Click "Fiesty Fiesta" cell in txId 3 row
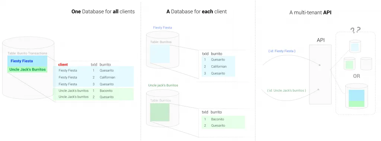The width and height of the screenshot is (381, 141). coord(68,84)
